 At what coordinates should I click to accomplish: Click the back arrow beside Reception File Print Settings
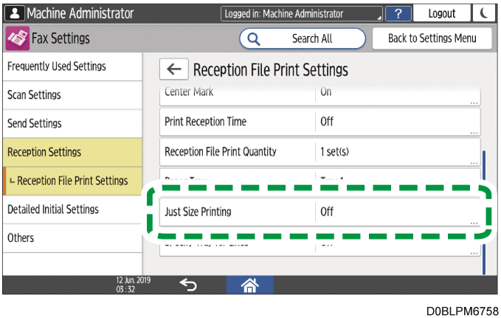[173, 70]
